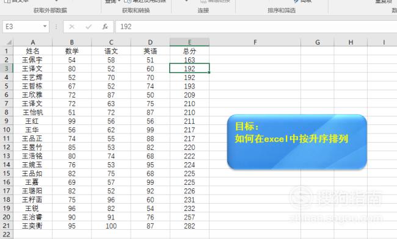Image resolution: width=397 pixels, height=239 pixels.
Task: Click total score 220 in row 12
Action: 189,147
